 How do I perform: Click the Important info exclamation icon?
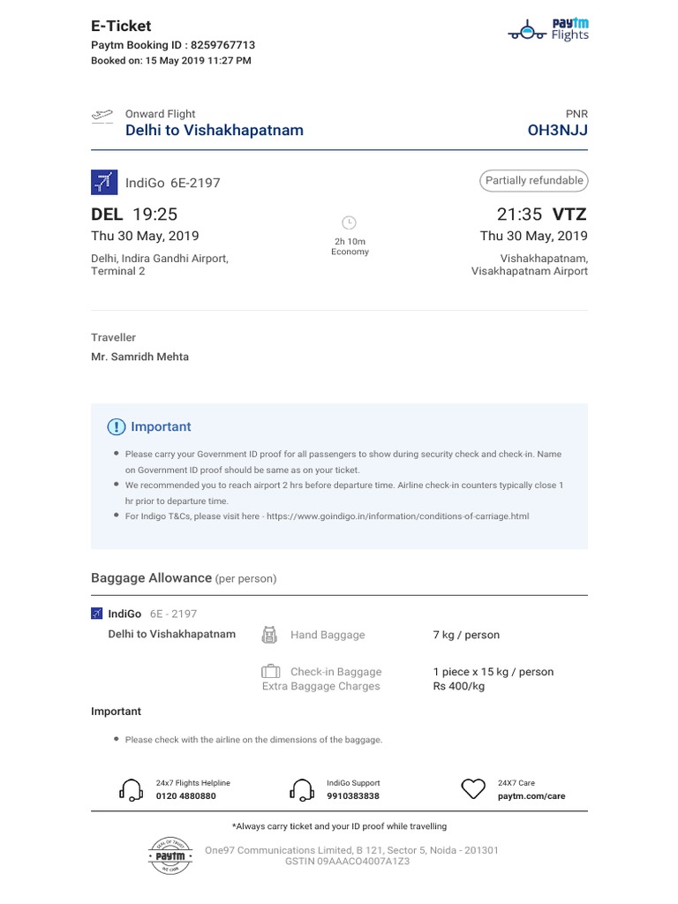pyautogui.click(x=116, y=427)
